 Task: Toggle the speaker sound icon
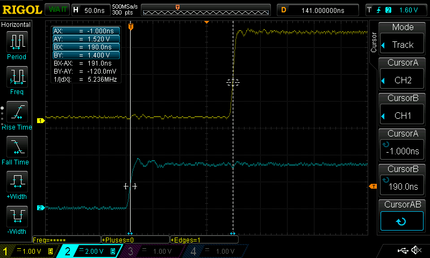[x=416, y=250]
